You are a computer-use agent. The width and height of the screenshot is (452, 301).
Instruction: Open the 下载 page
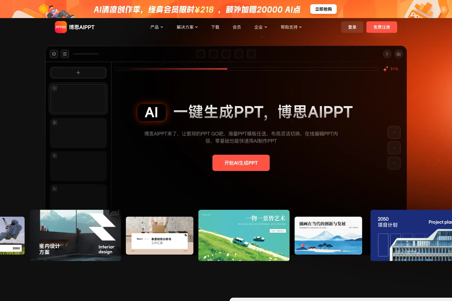coord(215,27)
